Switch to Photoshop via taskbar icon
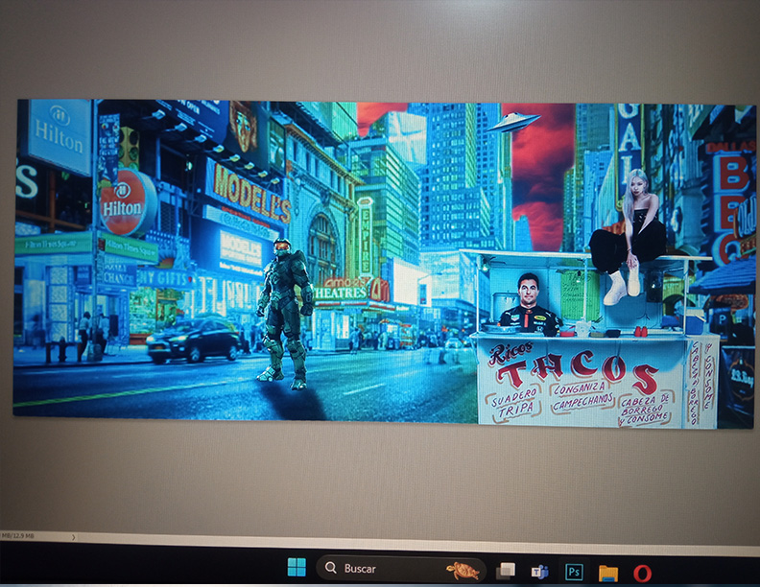The width and height of the screenshot is (760, 587). click(x=574, y=572)
